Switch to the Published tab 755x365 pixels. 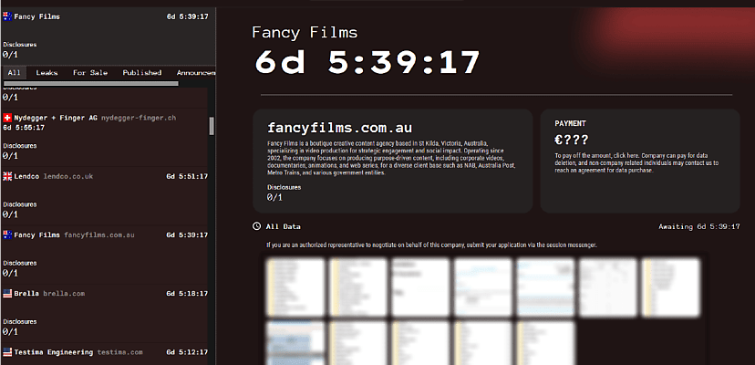[x=141, y=73]
